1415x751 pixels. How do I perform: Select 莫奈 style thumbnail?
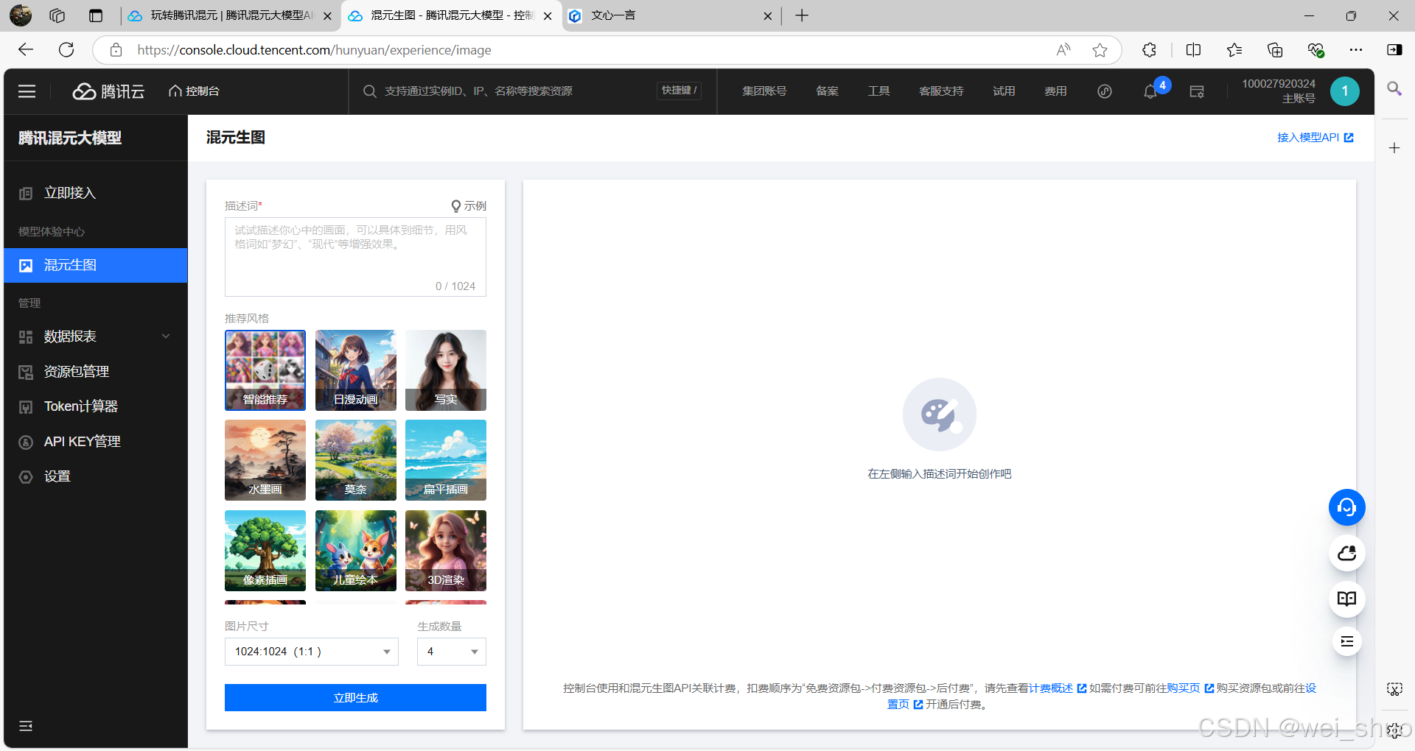pyautogui.click(x=356, y=460)
